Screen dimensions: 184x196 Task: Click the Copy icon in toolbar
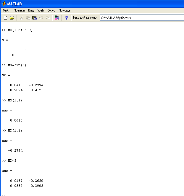(28, 18)
